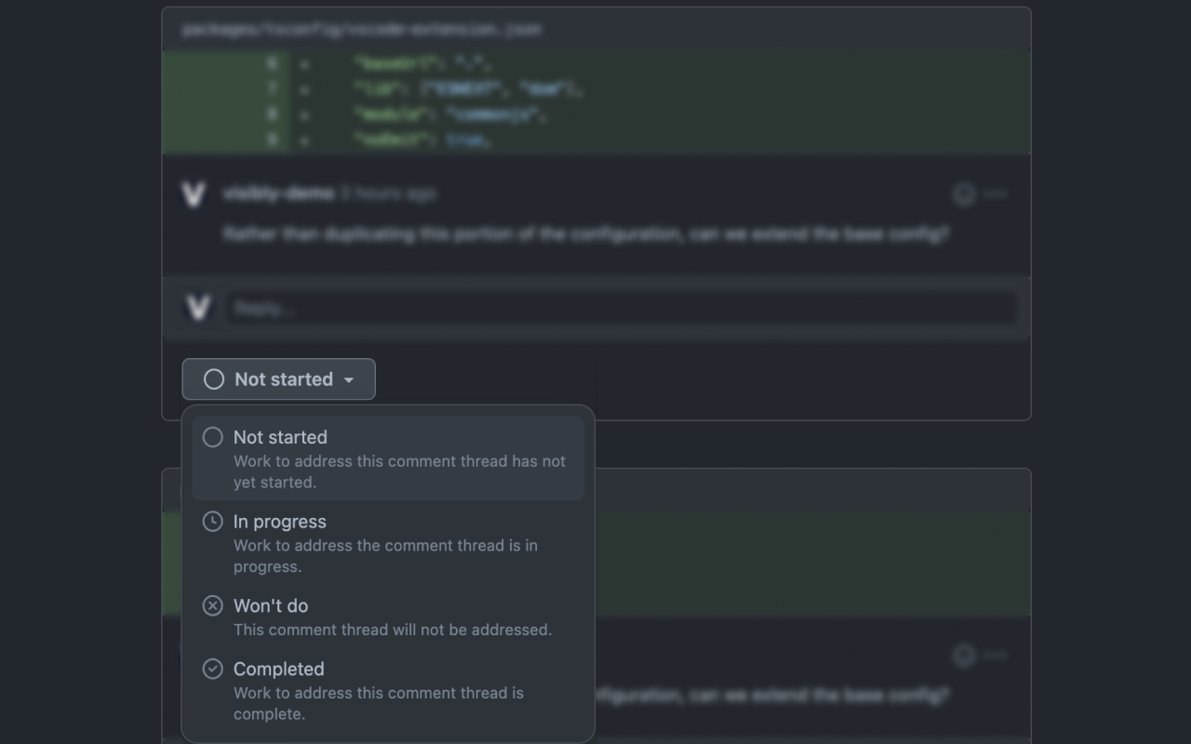Viewport: 1191px width, 744px height.
Task: Open the lower comment's ellipsis menu
Action: tap(996, 655)
